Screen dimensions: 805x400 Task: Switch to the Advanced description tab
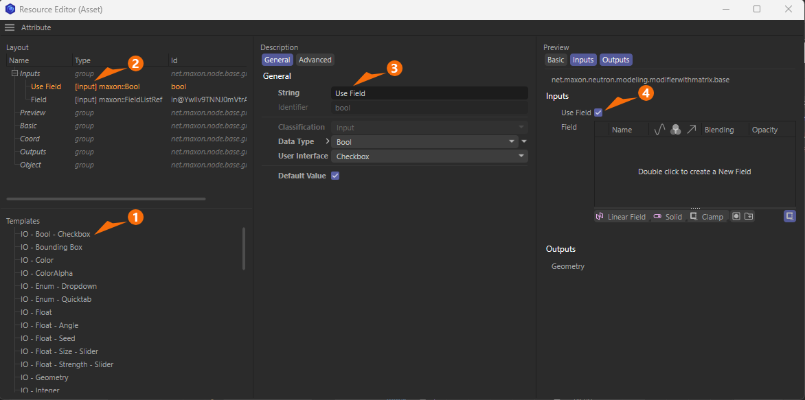click(315, 60)
